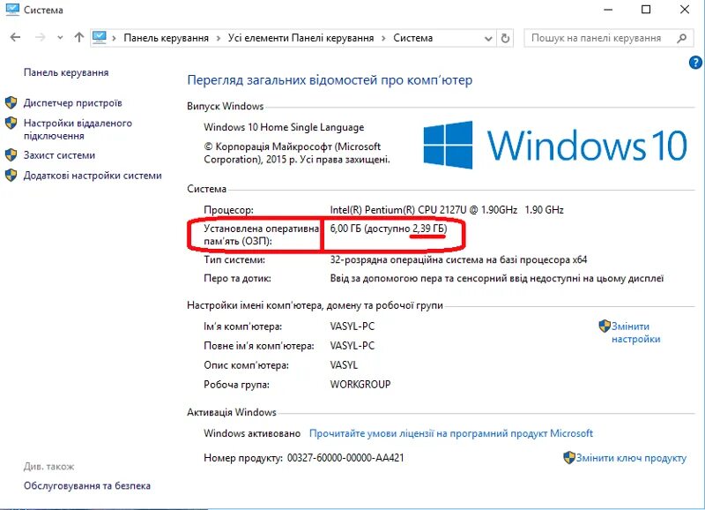Click shield icon beside 'Диспетчер пристроїв'
The image size is (705, 510).
[11, 102]
